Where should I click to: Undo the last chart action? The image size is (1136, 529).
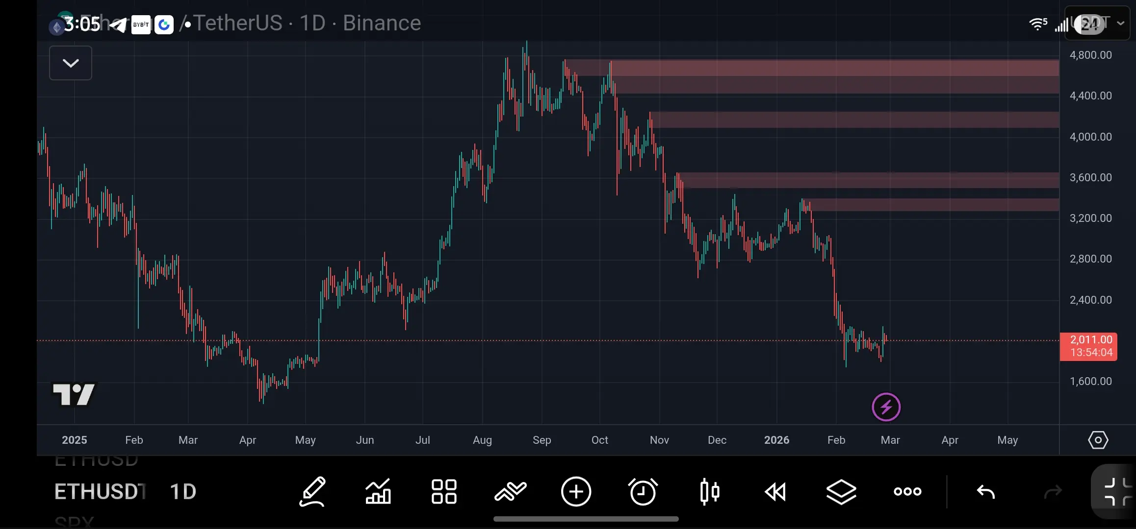(985, 491)
